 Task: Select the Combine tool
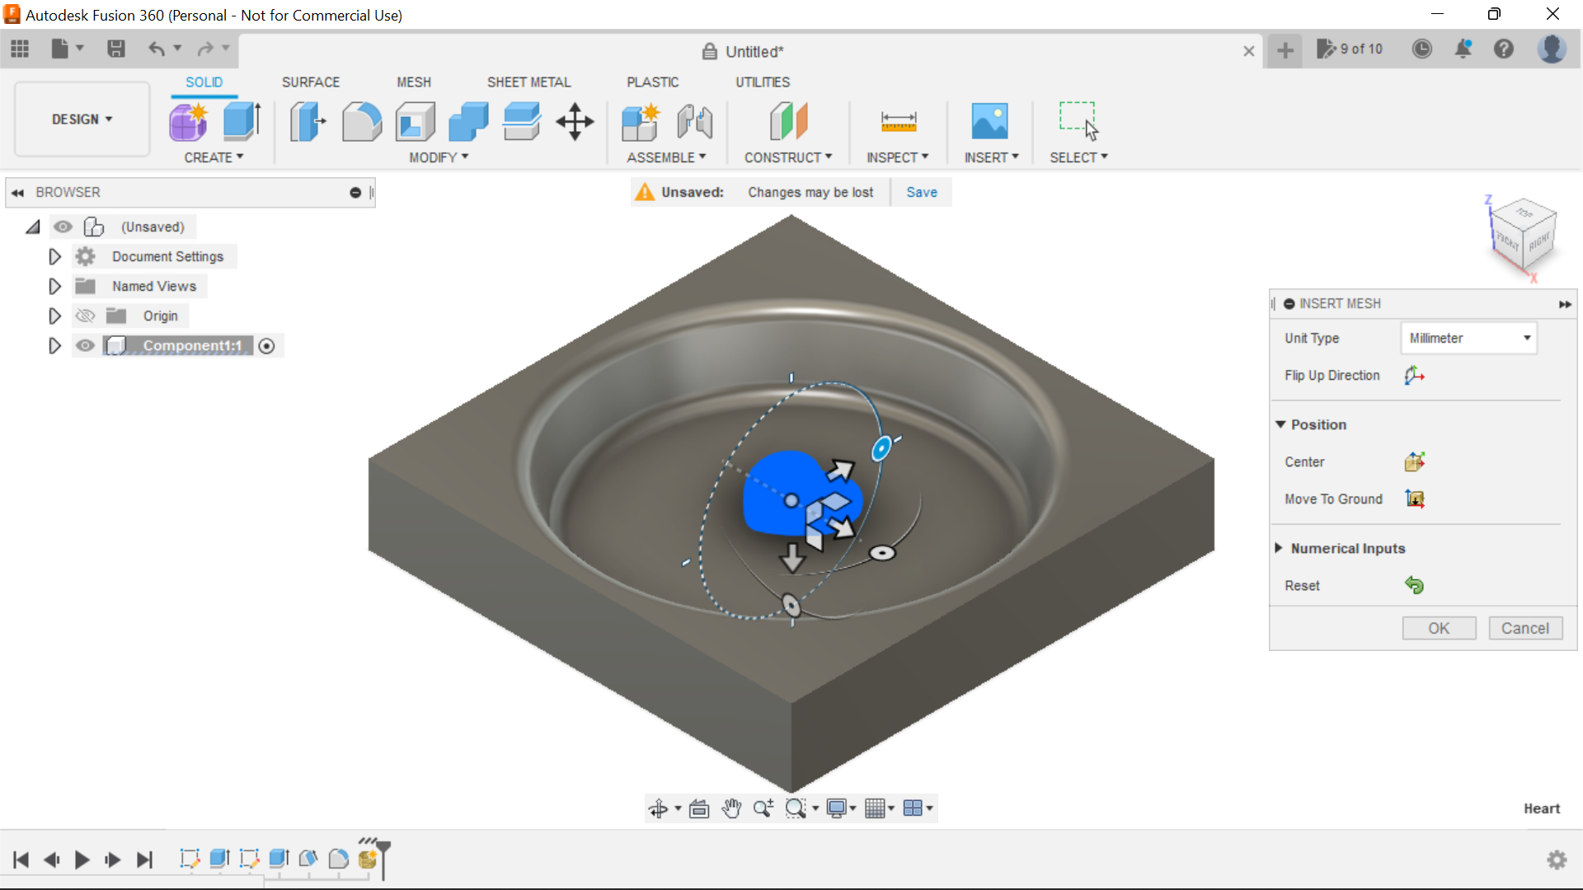point(467,121)
